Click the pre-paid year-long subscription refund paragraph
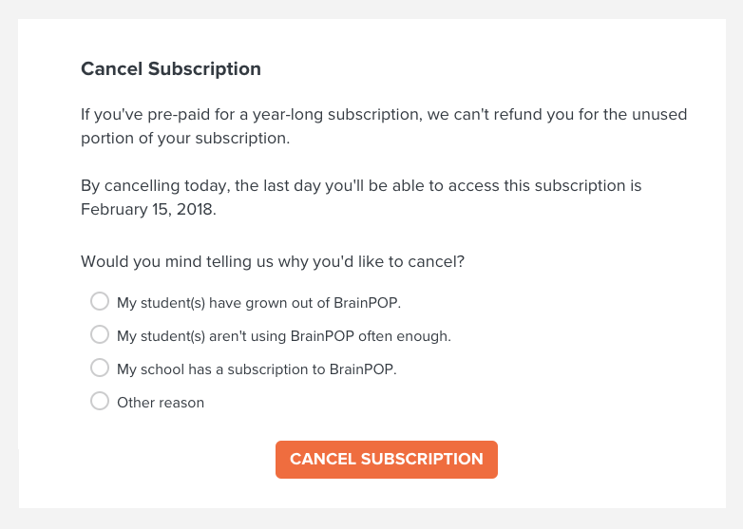This screenshot has height=529, width=743. point(384,126)
